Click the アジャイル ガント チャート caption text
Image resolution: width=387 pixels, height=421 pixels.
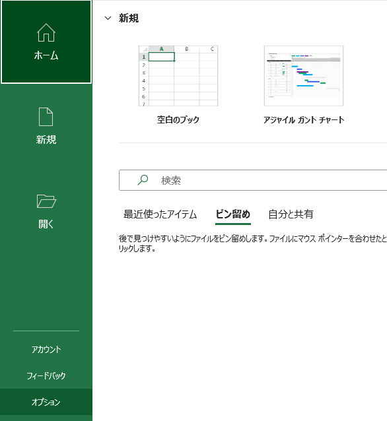304,119
